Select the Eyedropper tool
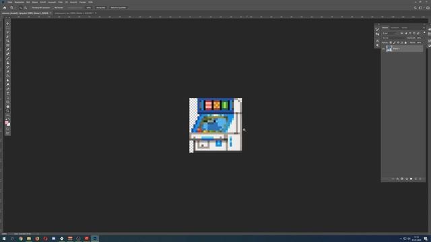The height and width of the screenshot is (242, 431). tap(7, 50)
